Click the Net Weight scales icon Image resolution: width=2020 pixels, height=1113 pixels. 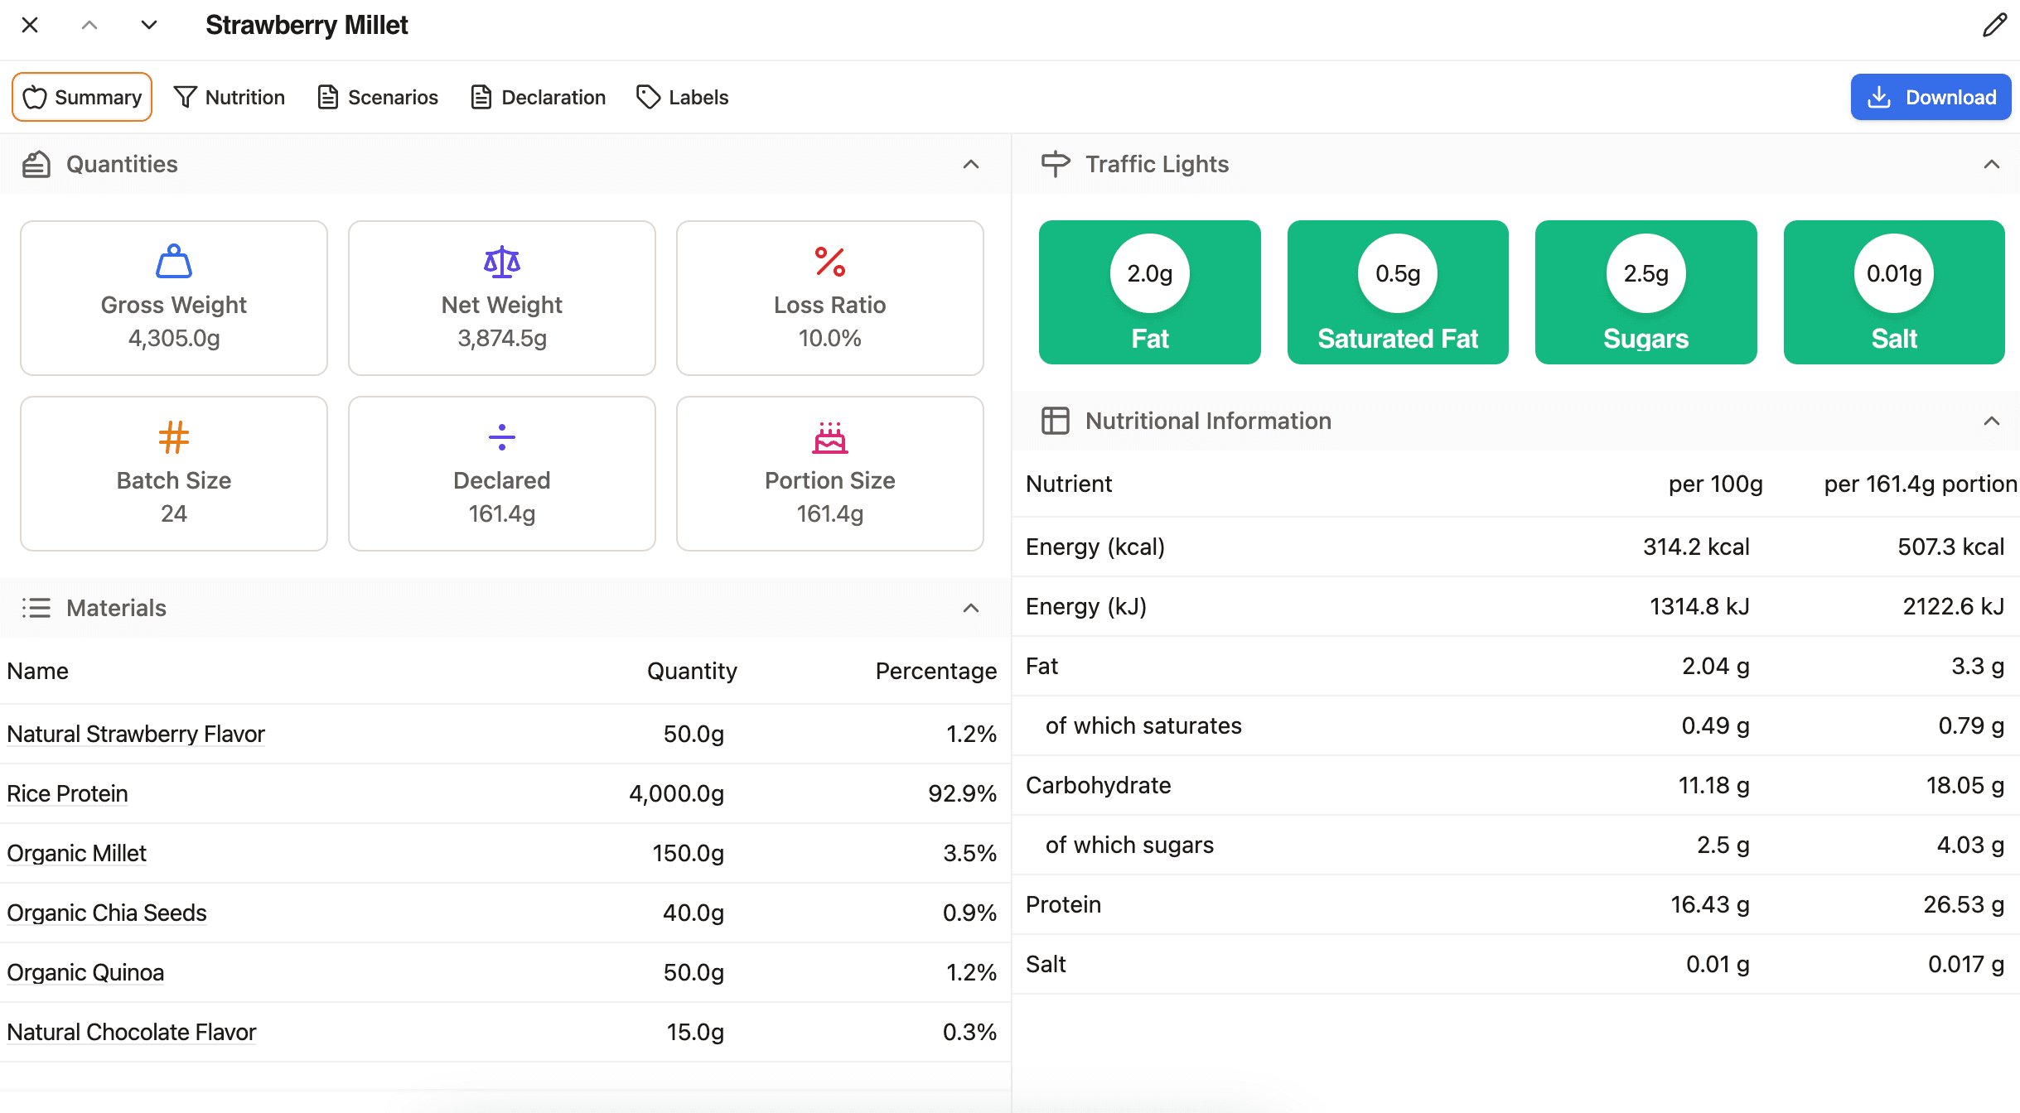(x=501, y=263)
